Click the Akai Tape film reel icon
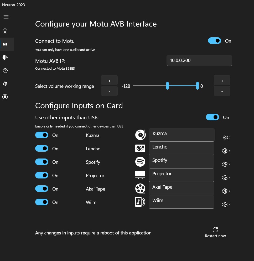The width and height of the screenshot is (254, 261). pos(140,188)
